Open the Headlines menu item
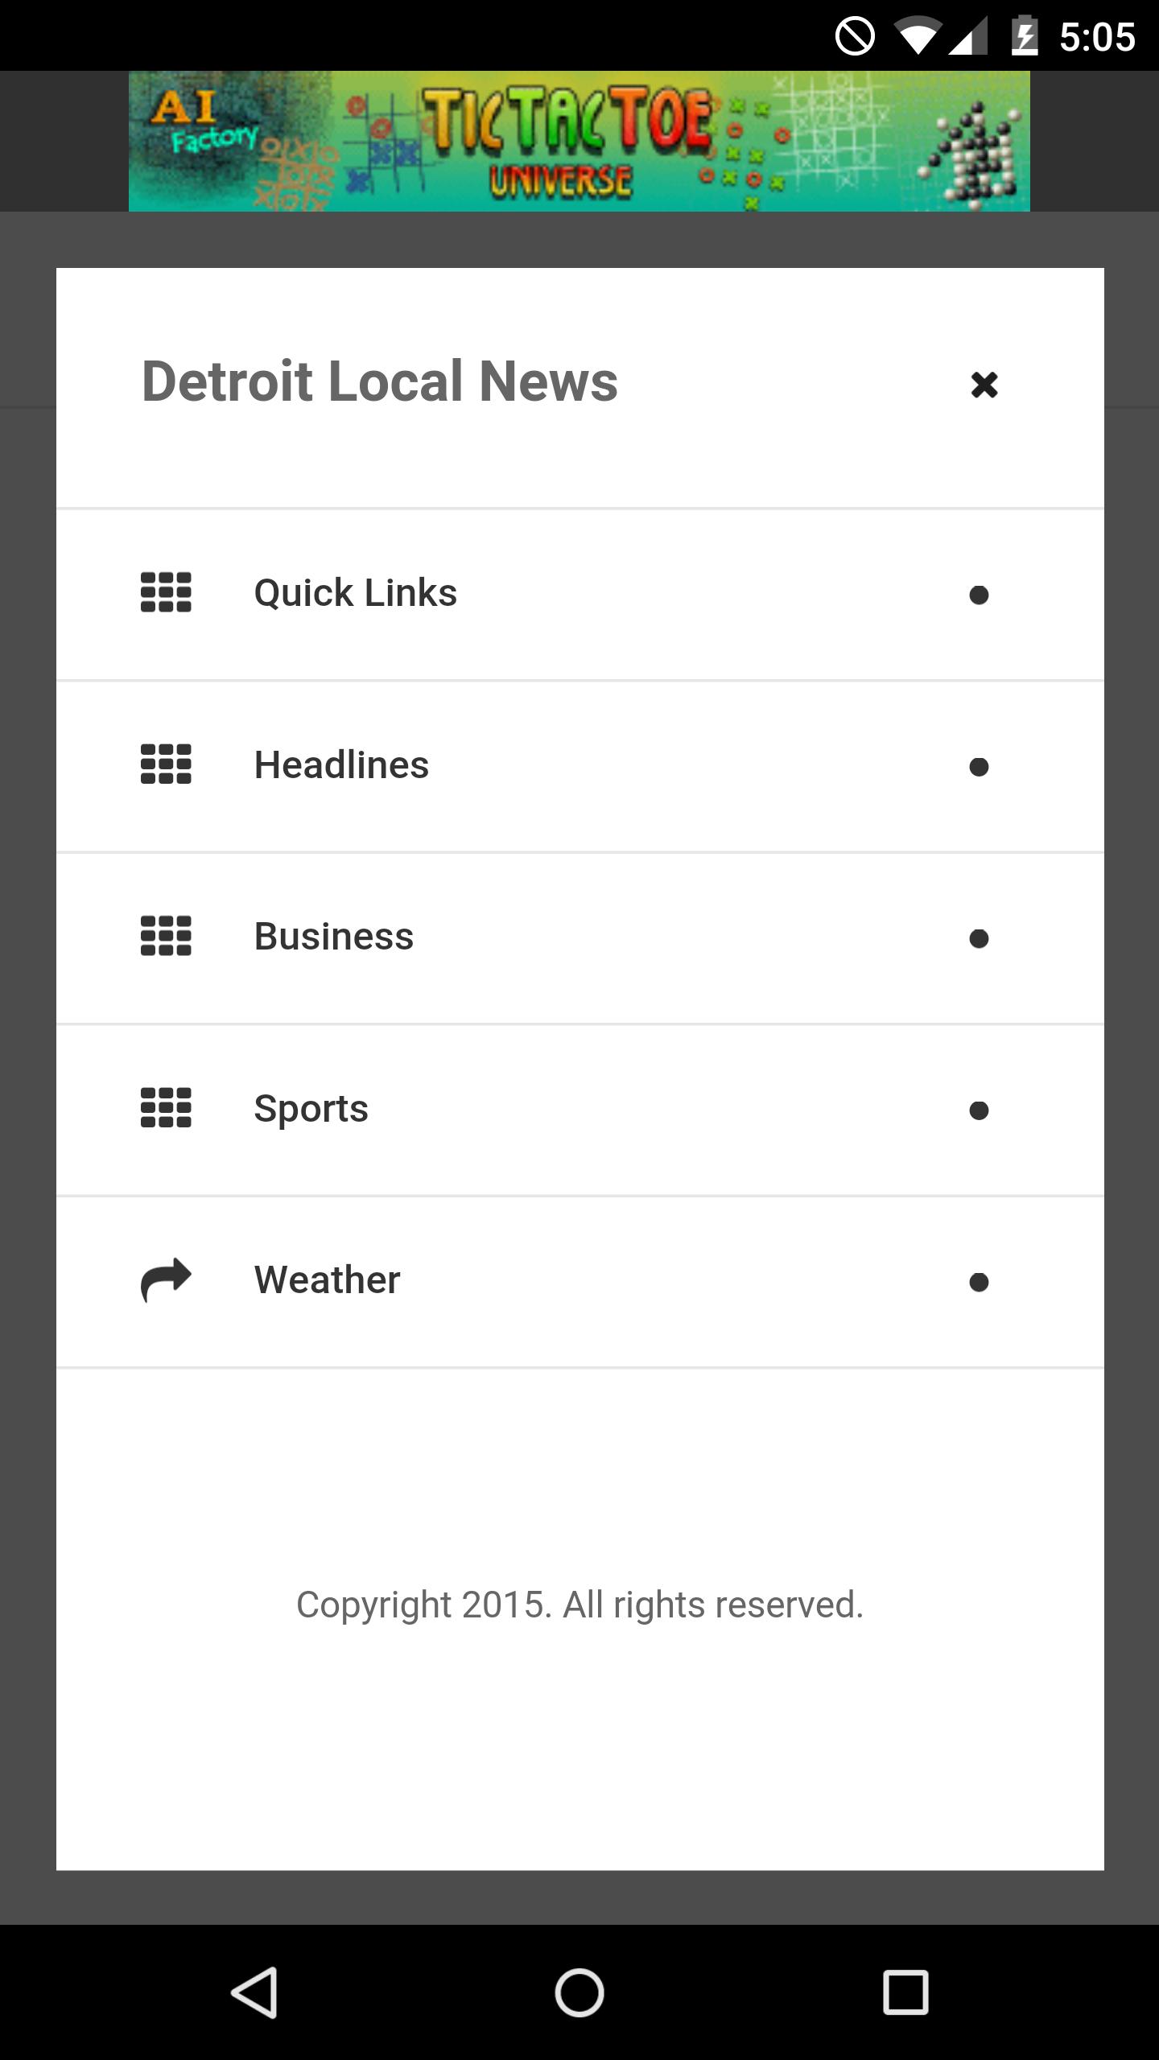1159x2060 pixels. pyautogui.click(x=341, y=765)
